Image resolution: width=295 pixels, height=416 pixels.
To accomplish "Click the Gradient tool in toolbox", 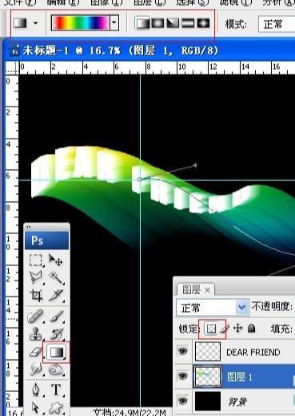I will (56, 352).
